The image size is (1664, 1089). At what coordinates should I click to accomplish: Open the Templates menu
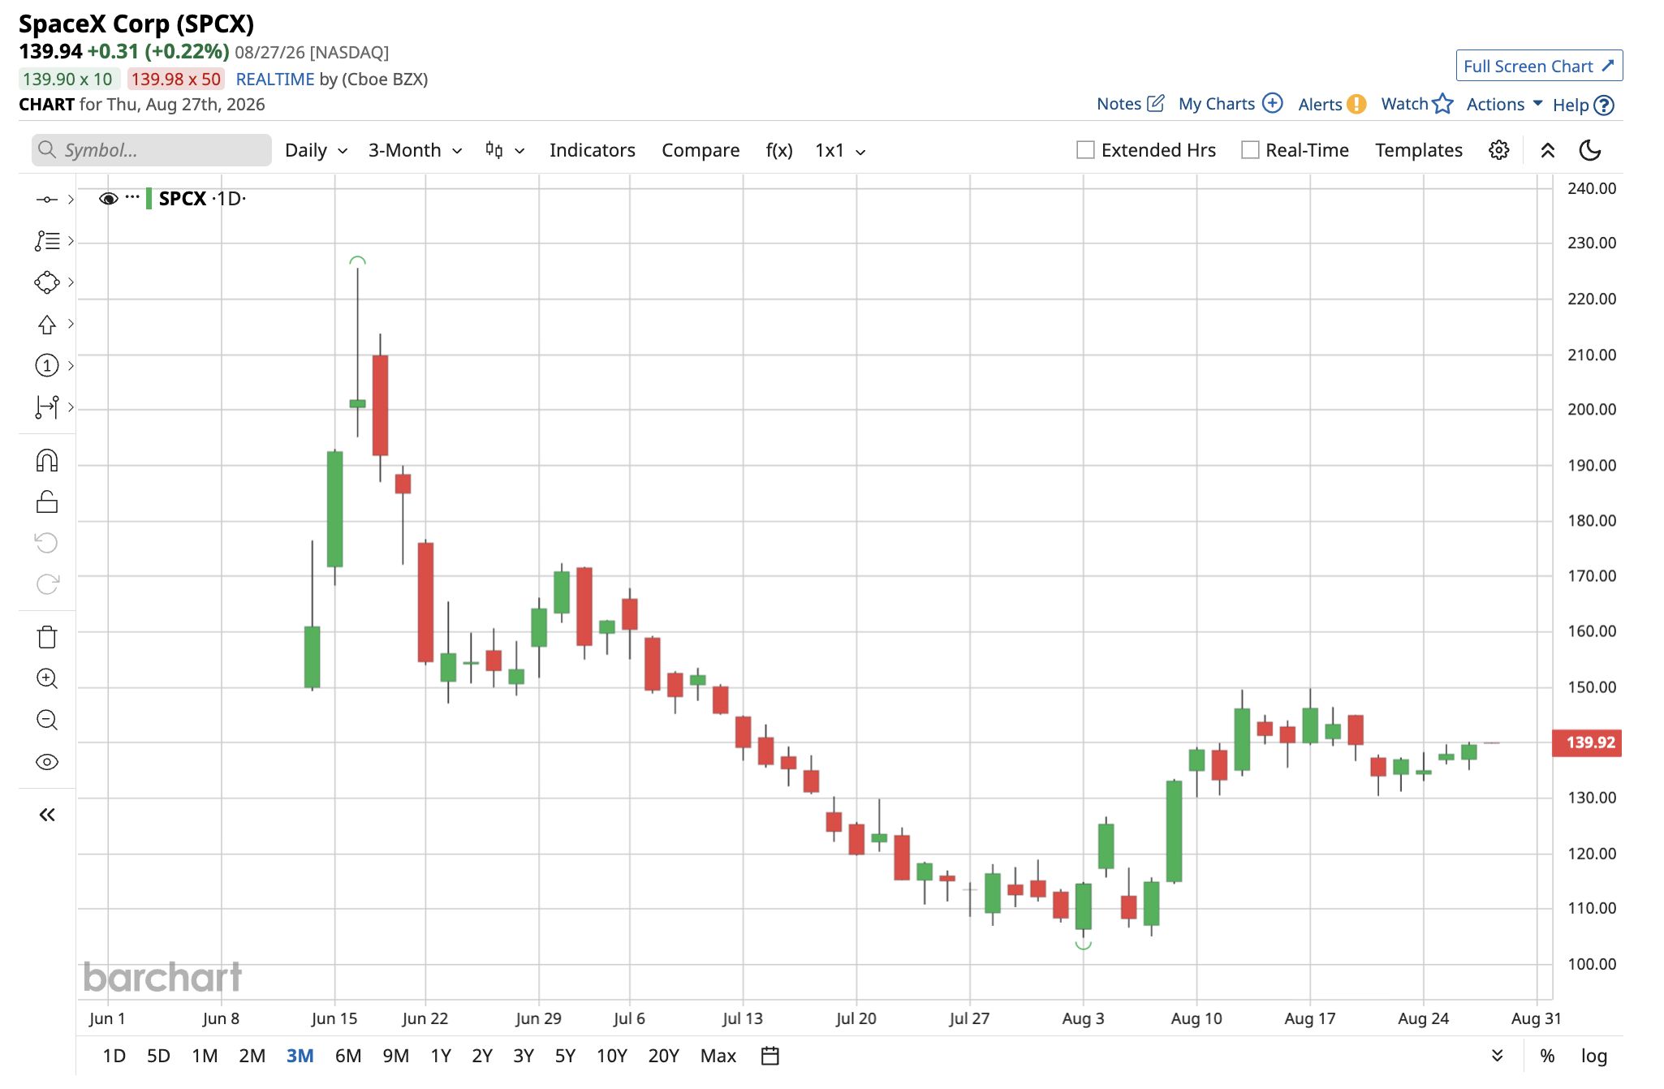point(1419,150)
